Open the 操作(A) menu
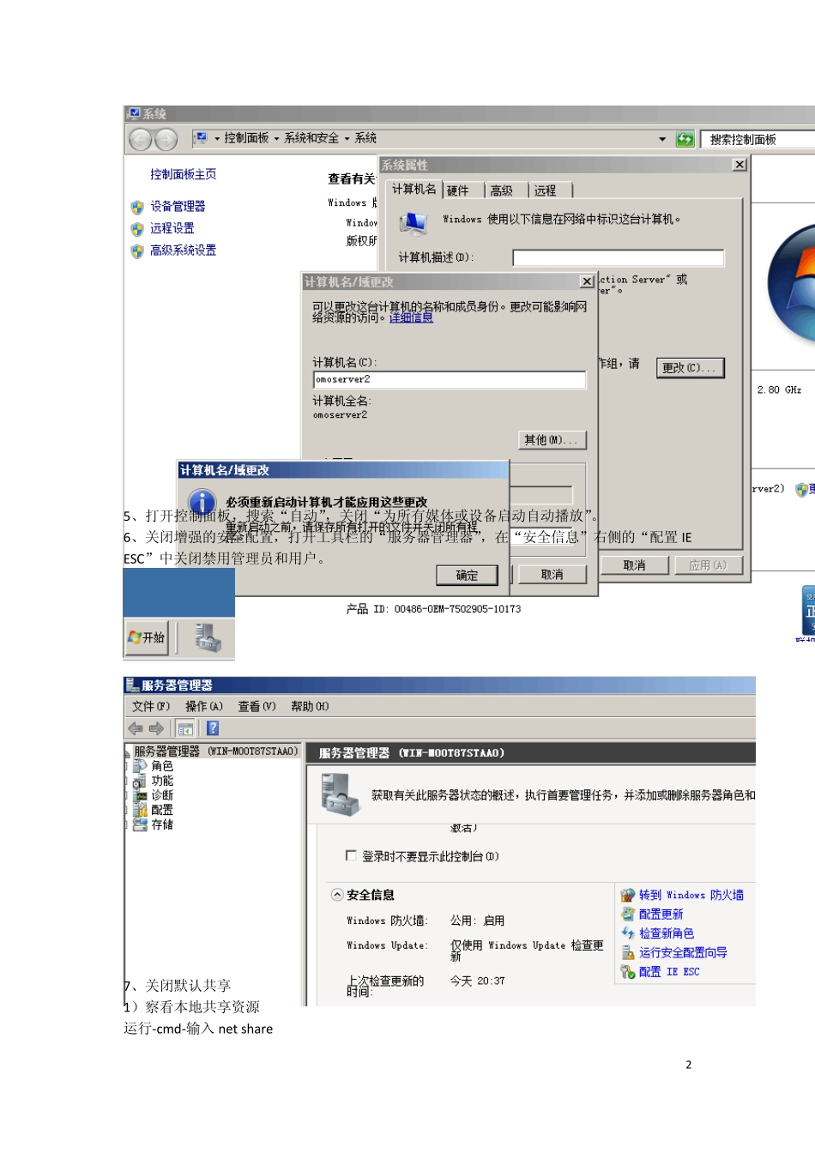 click(x=204, y=706)
